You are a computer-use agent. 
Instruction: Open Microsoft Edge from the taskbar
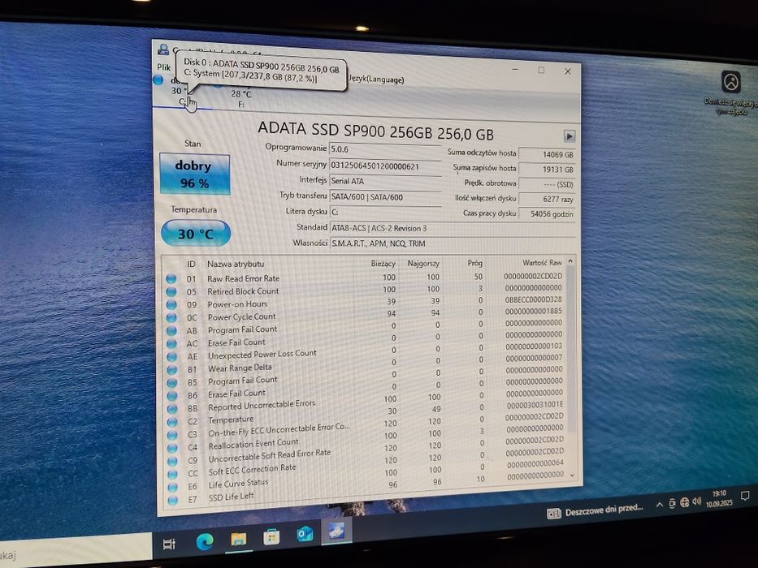205,541
